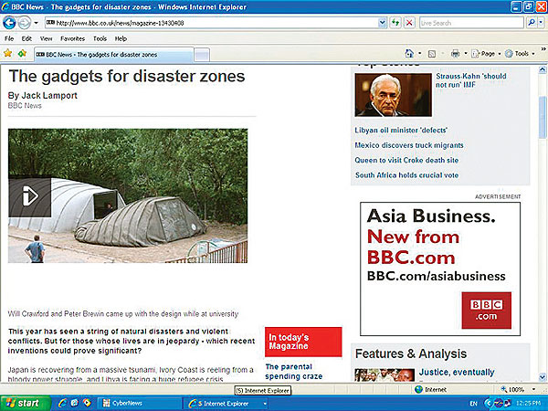Open Libyan oil minister 'defects' link
The height and width of the screenshot is (411, 548).
point(401,131)
